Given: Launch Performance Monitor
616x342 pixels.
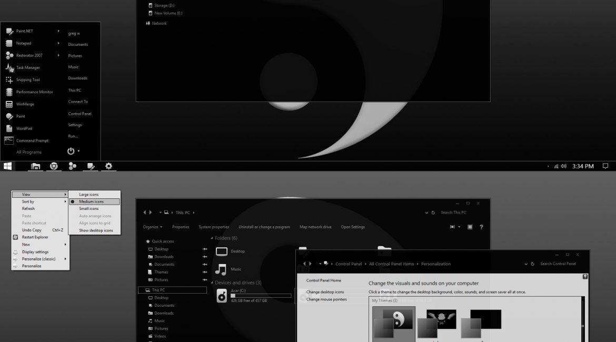Looking at the screenshot, I should coord(34,92).
